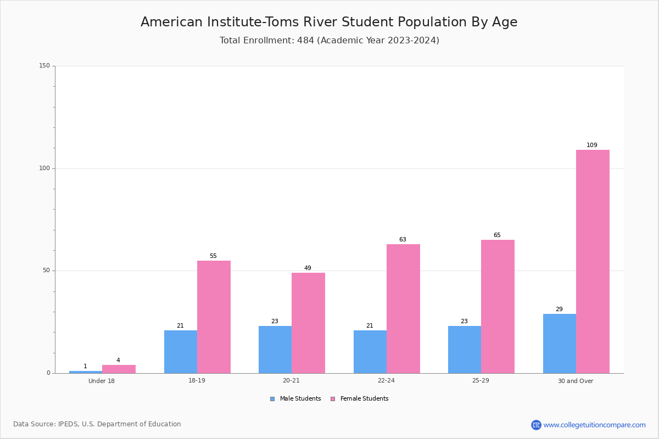This screenshot has height=439, width=659.
Task: Click the male 22-24 bar labeled 21
Action: pyautogui.click(x=370, y=352)
